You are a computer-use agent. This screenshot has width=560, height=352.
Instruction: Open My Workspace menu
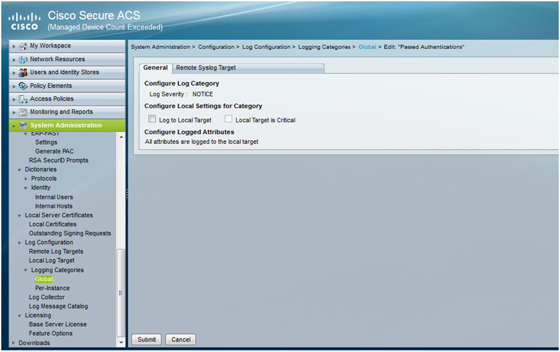[67, 46]
